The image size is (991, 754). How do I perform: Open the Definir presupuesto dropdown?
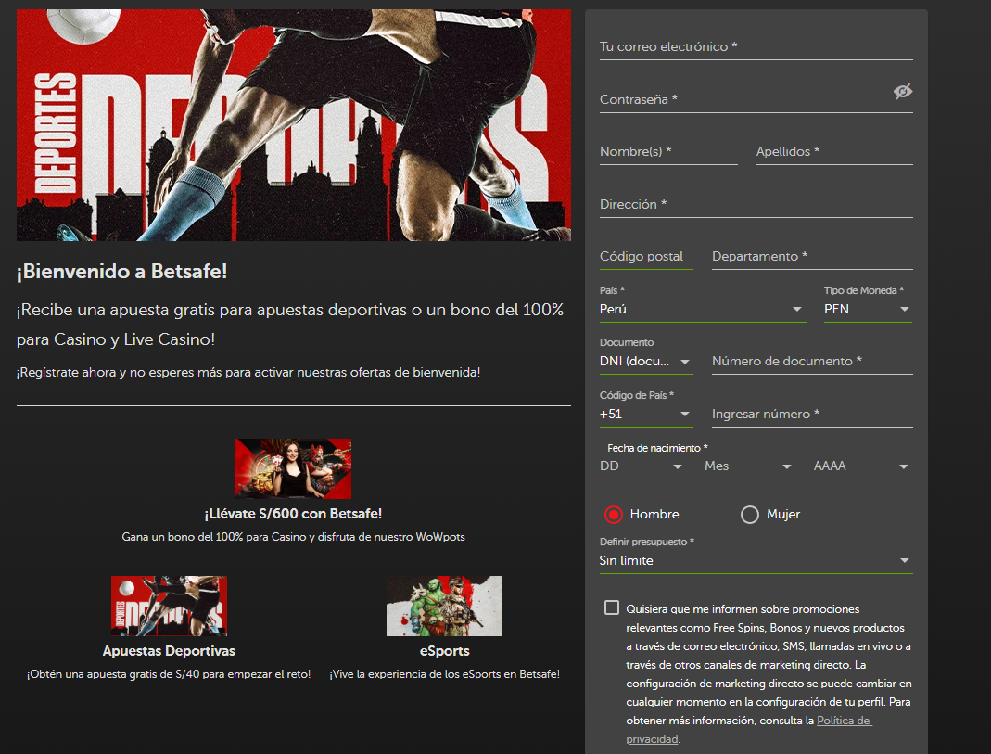click(x=756, y=560)
